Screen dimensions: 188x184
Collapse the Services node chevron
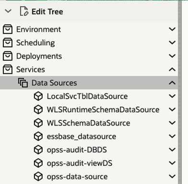point(172,69)
